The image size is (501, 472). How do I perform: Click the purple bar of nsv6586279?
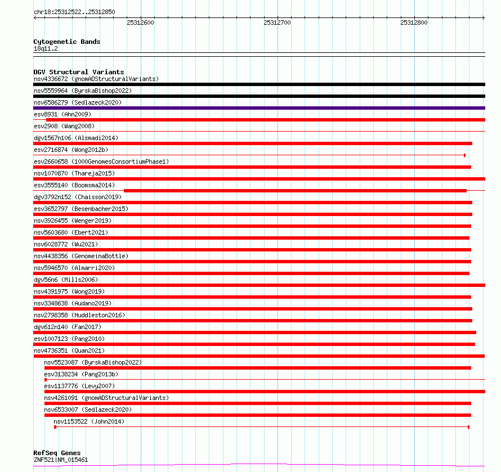click(259, 108)
